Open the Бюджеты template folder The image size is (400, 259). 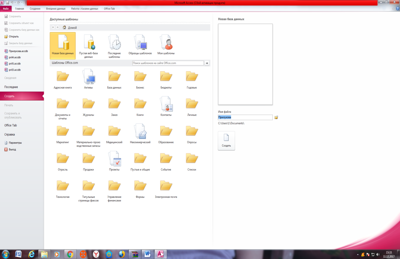(166, 80)
